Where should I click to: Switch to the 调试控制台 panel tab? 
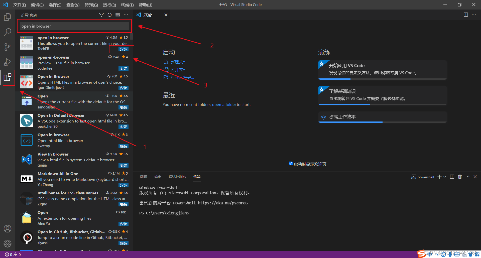pyautogui.click(x=177, y=177)
